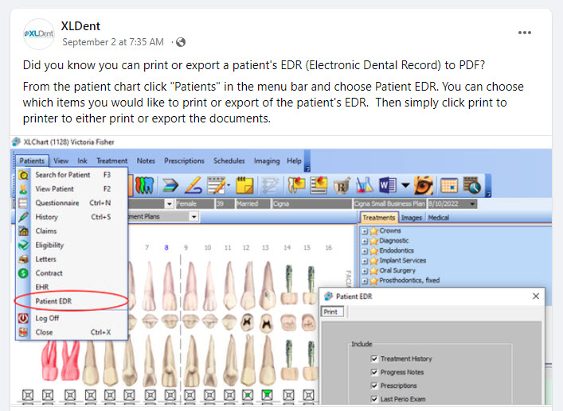
Task: Click the public globe audience icon
Action: 181,42
